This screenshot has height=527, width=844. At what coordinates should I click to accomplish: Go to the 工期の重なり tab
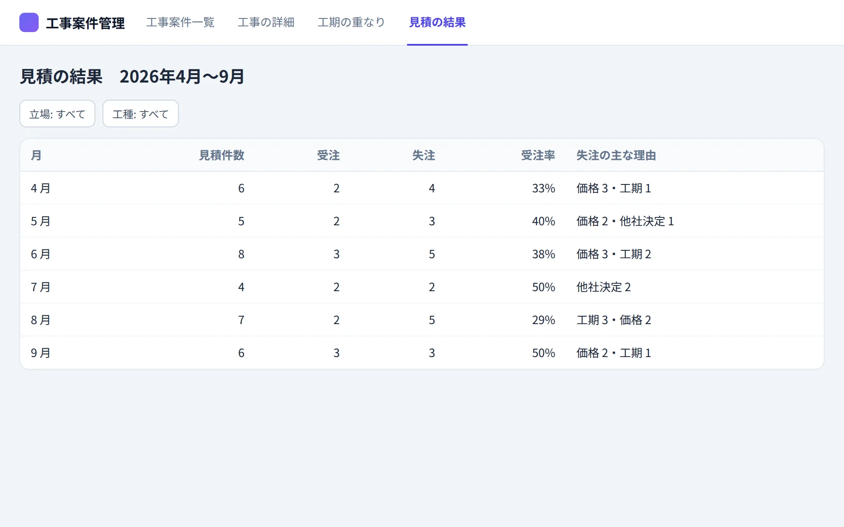point(351,22)
